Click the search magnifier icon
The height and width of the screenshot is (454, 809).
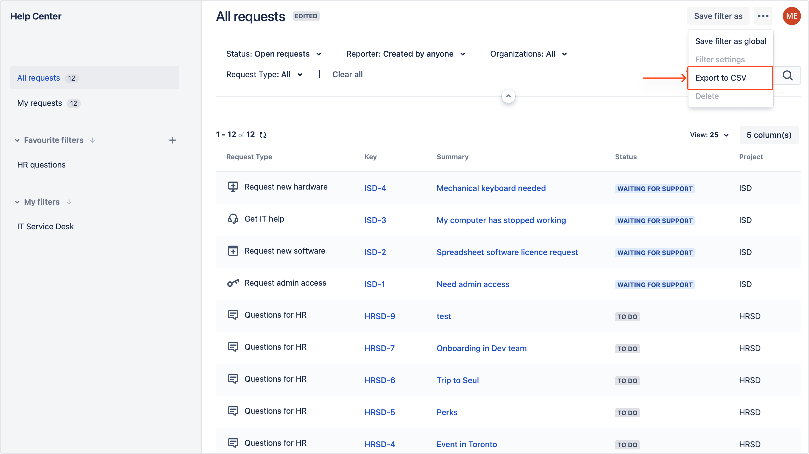(x=787, y=75)
